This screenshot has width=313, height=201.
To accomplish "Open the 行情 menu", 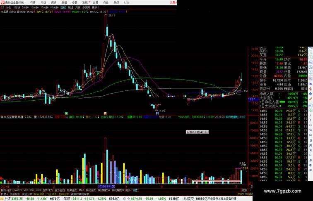I will (33, 2).
